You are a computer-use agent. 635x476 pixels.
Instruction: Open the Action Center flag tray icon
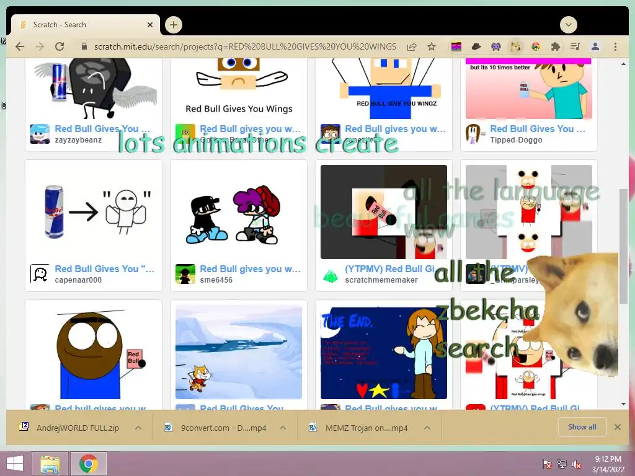pos(547,464)
